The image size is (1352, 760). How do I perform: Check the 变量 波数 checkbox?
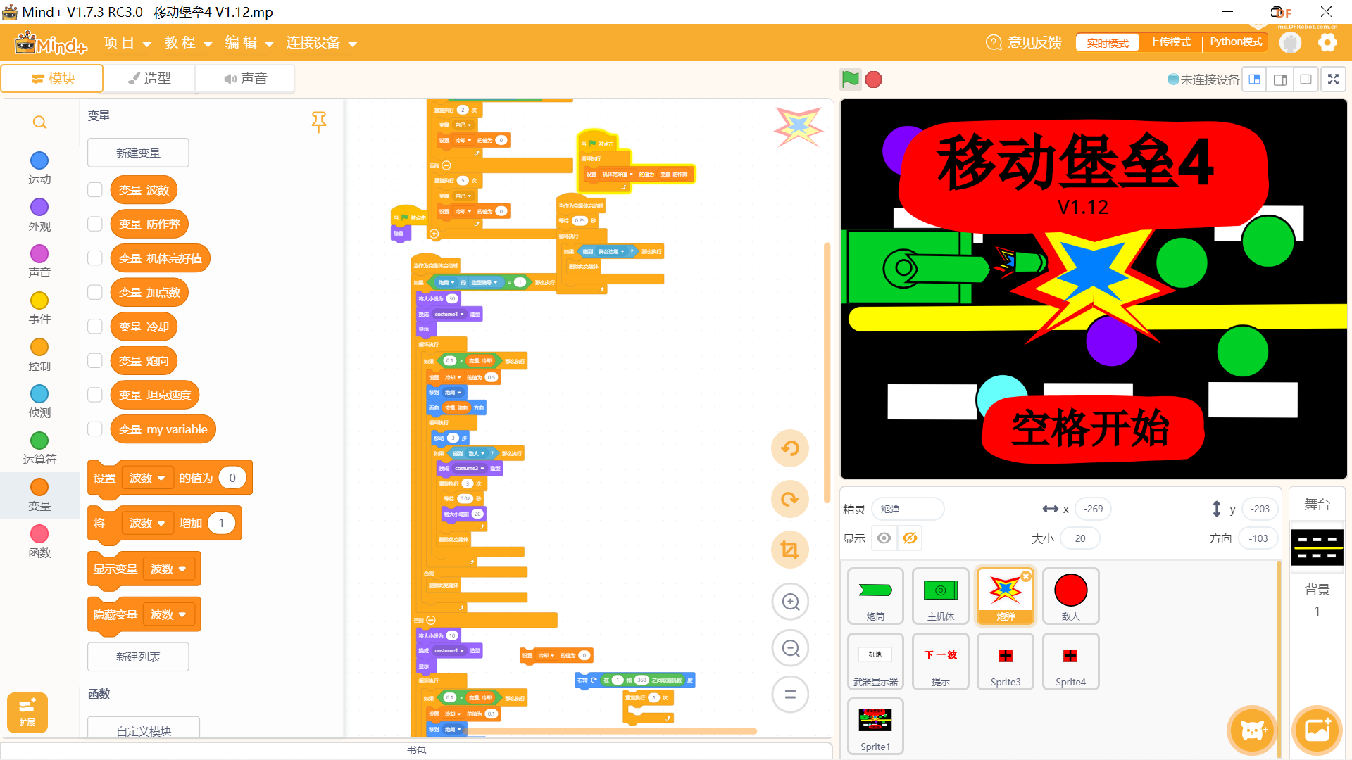(95, 190)
